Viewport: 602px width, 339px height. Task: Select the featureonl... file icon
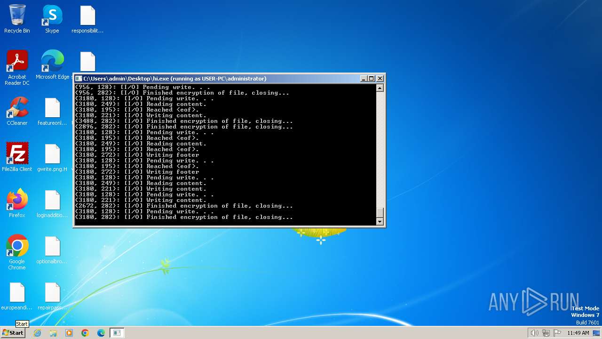tap(52, 112)
